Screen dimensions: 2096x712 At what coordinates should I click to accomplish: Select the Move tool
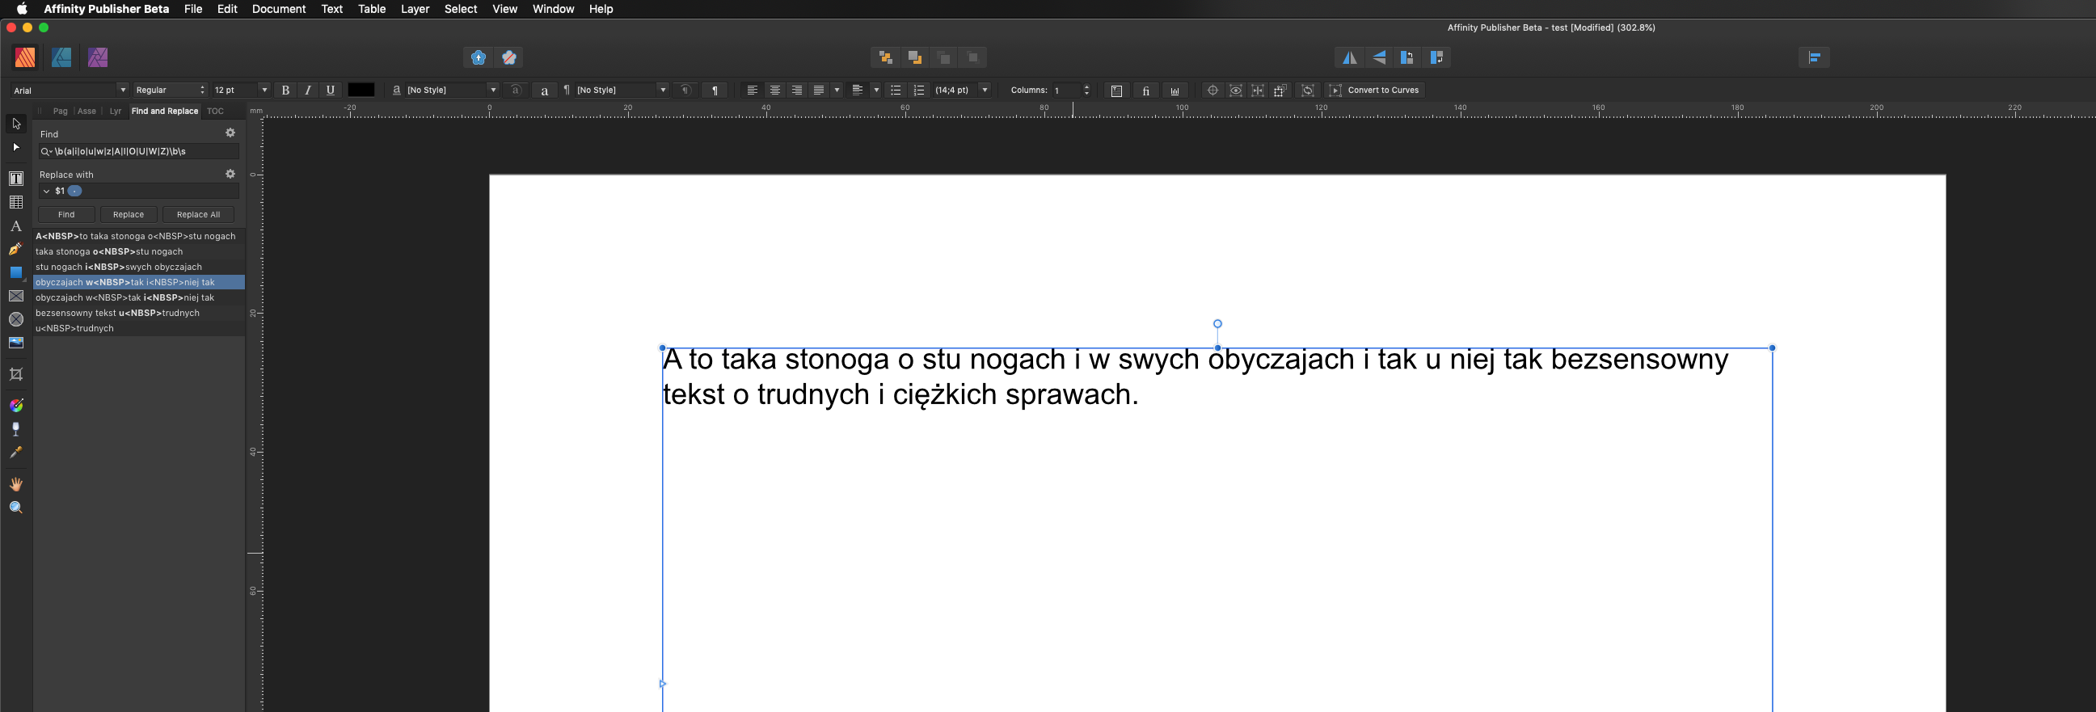coord(16,124)
